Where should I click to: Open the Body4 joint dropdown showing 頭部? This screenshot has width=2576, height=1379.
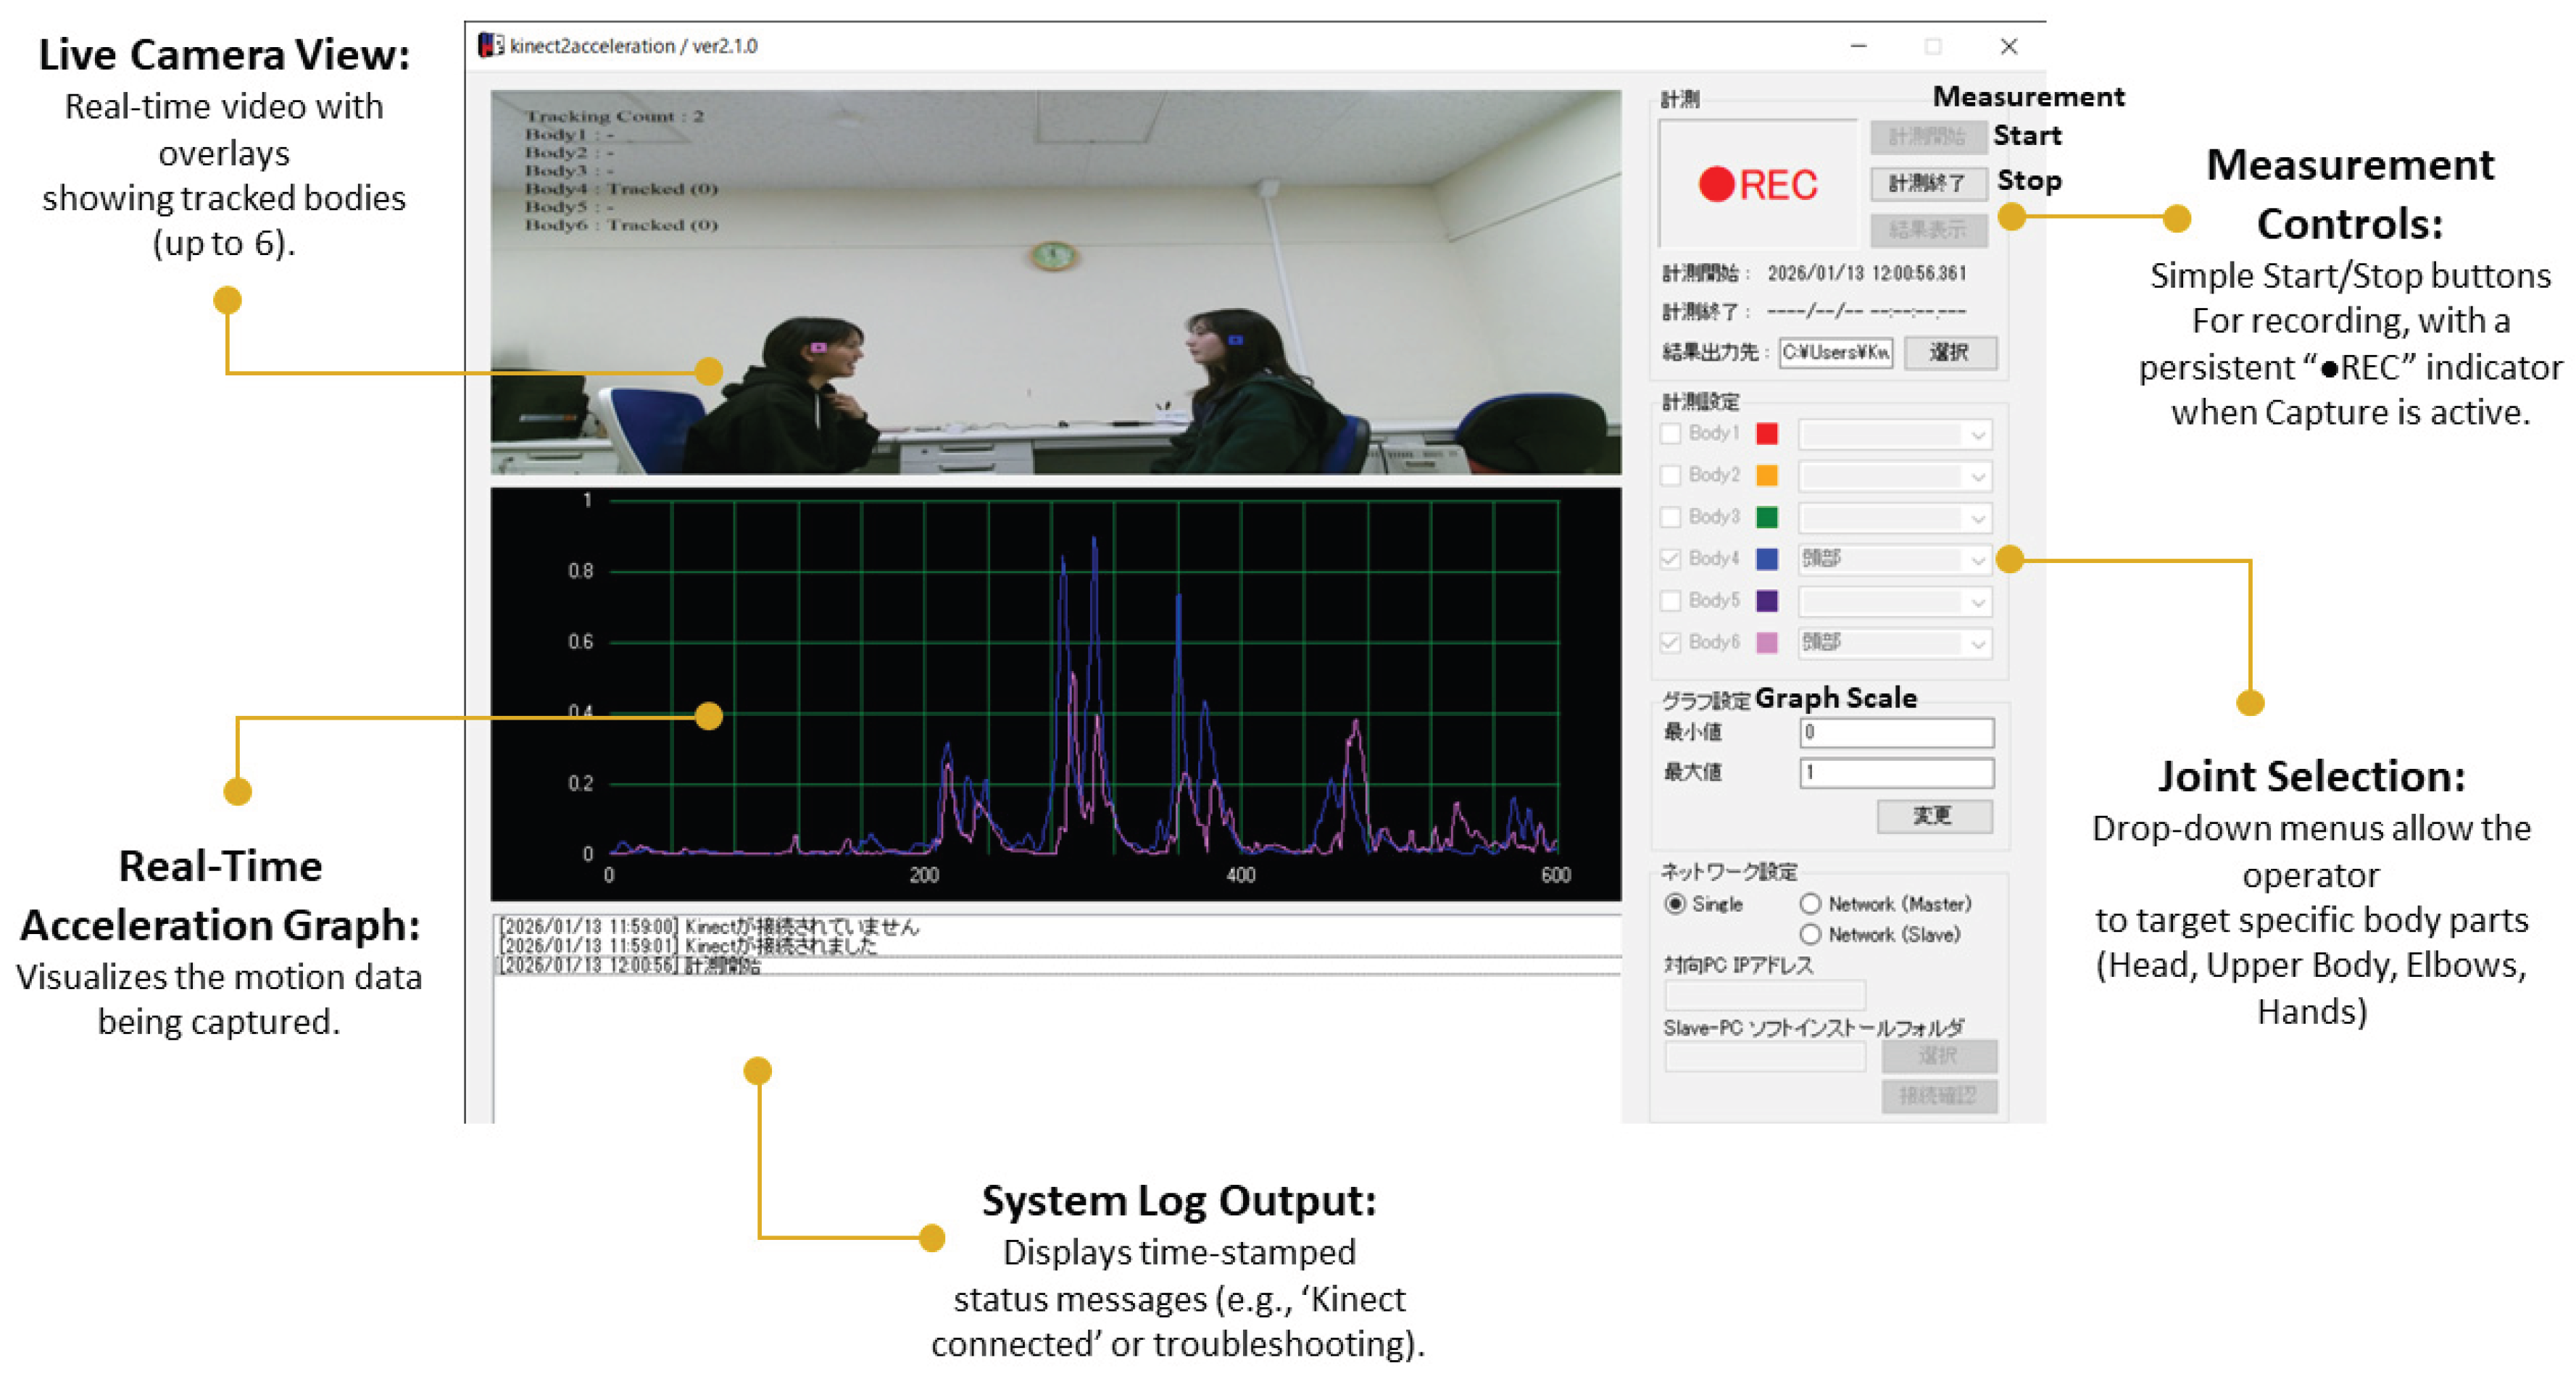tap(1895, 559)
